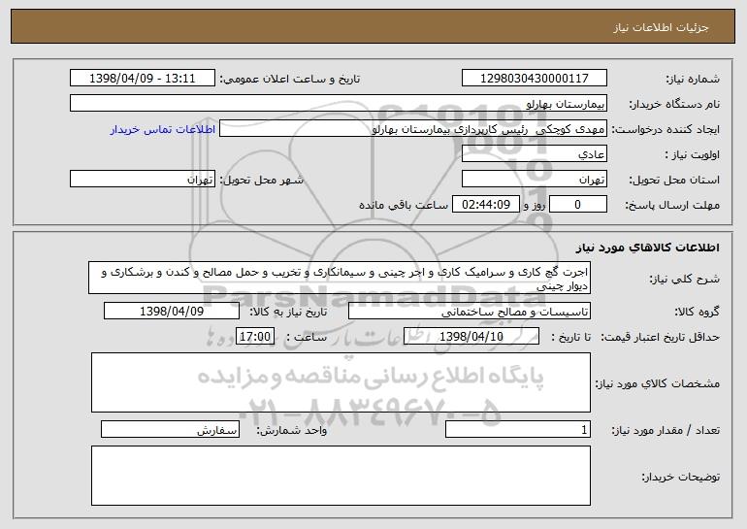Click the request creator field مهدی کوچکی
This screenshot has height=529, width=747.
[413, 129]
